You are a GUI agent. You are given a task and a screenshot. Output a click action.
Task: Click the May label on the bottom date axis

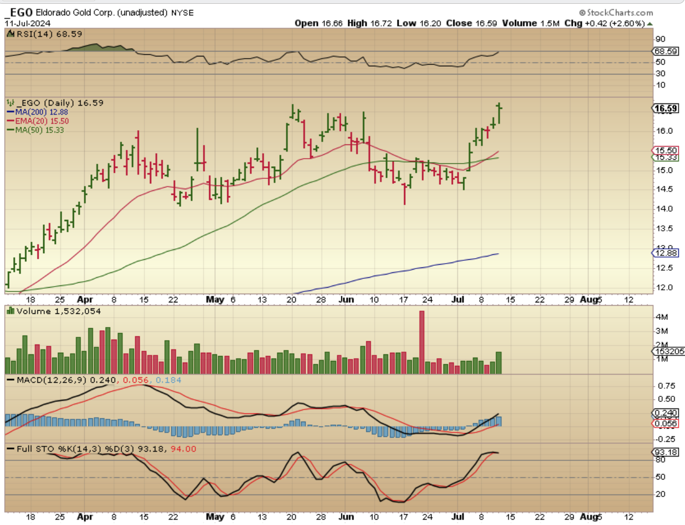coord(215,517)
